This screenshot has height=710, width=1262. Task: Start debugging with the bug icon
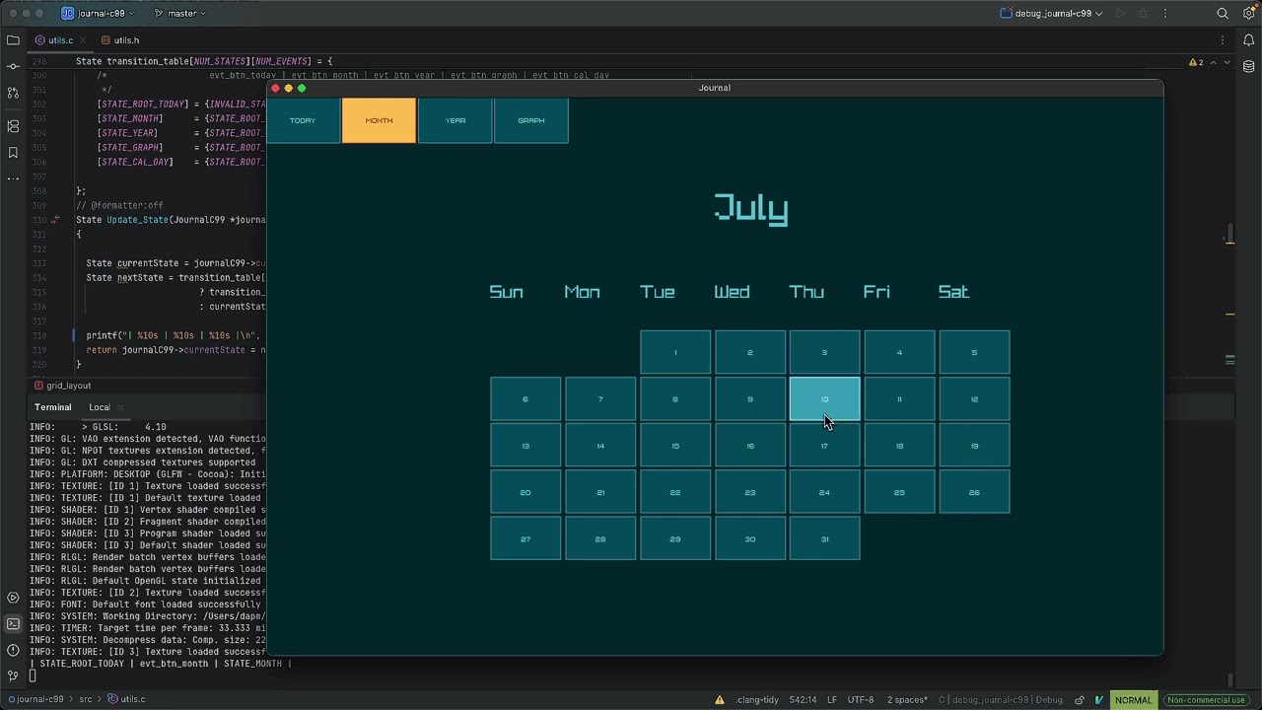[x=1143, y=14]
